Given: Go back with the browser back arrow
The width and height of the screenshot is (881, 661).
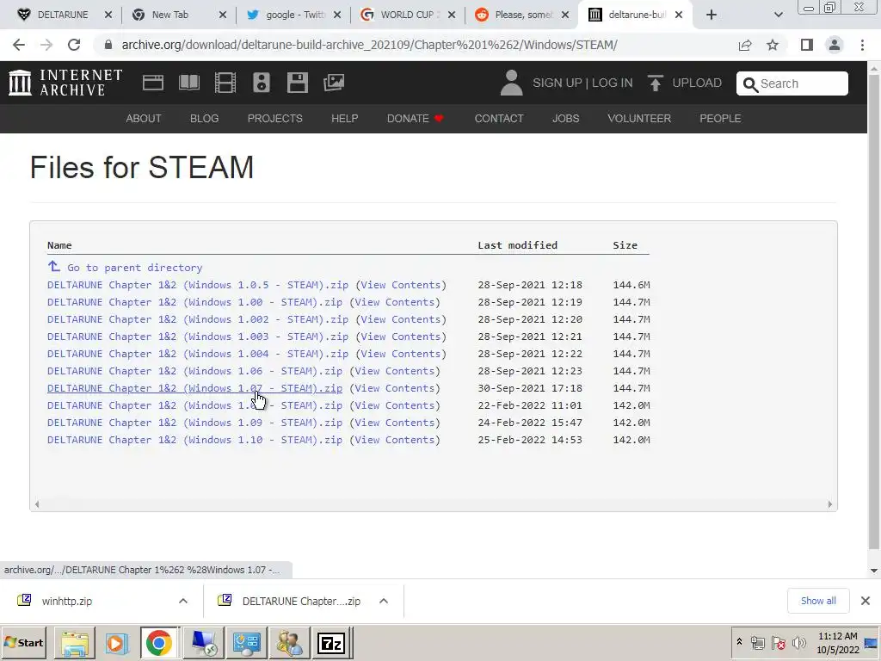Looking at the screenshot, I should coord(19,45).
